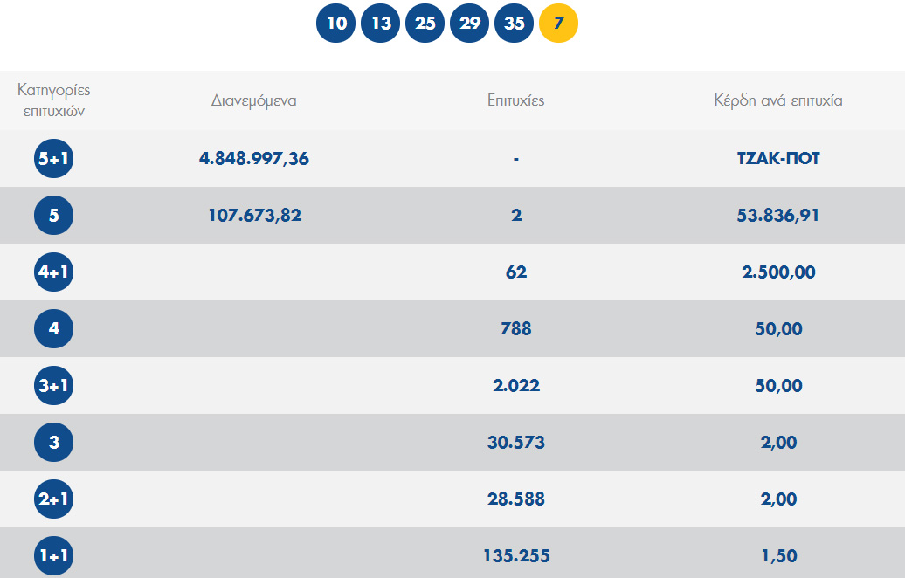Click the 1+1 category badge

pos(54,556)
